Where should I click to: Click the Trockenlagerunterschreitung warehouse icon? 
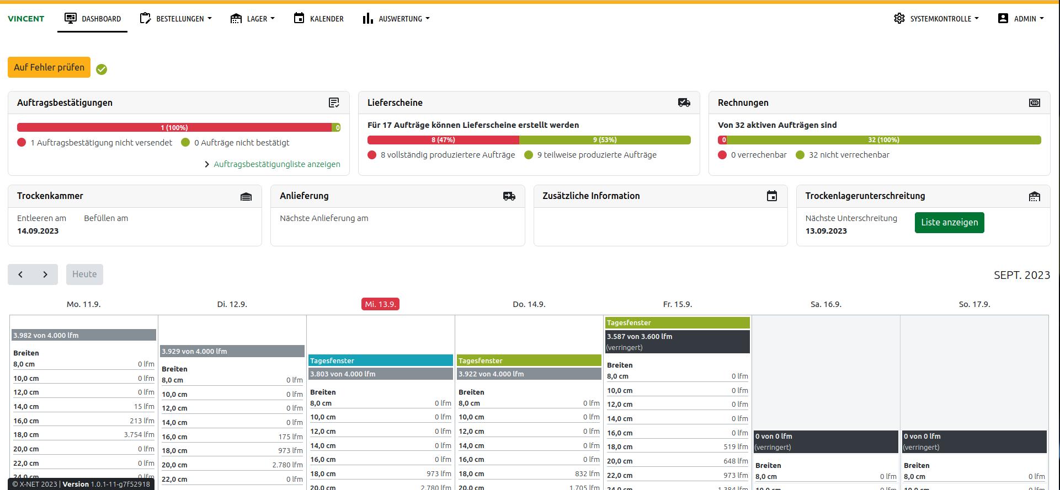coord(1034,196)
